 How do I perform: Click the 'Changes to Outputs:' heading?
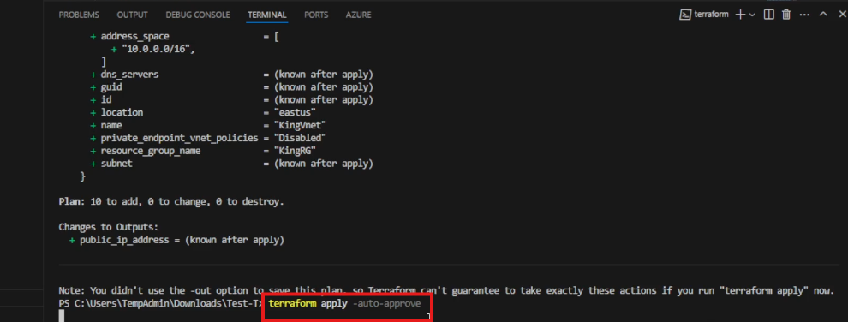click(x=108, y=228)
